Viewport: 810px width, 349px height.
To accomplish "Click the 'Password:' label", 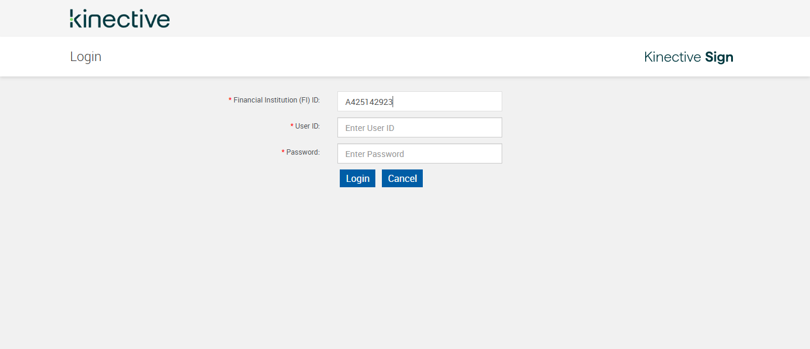I will [303, 152].
